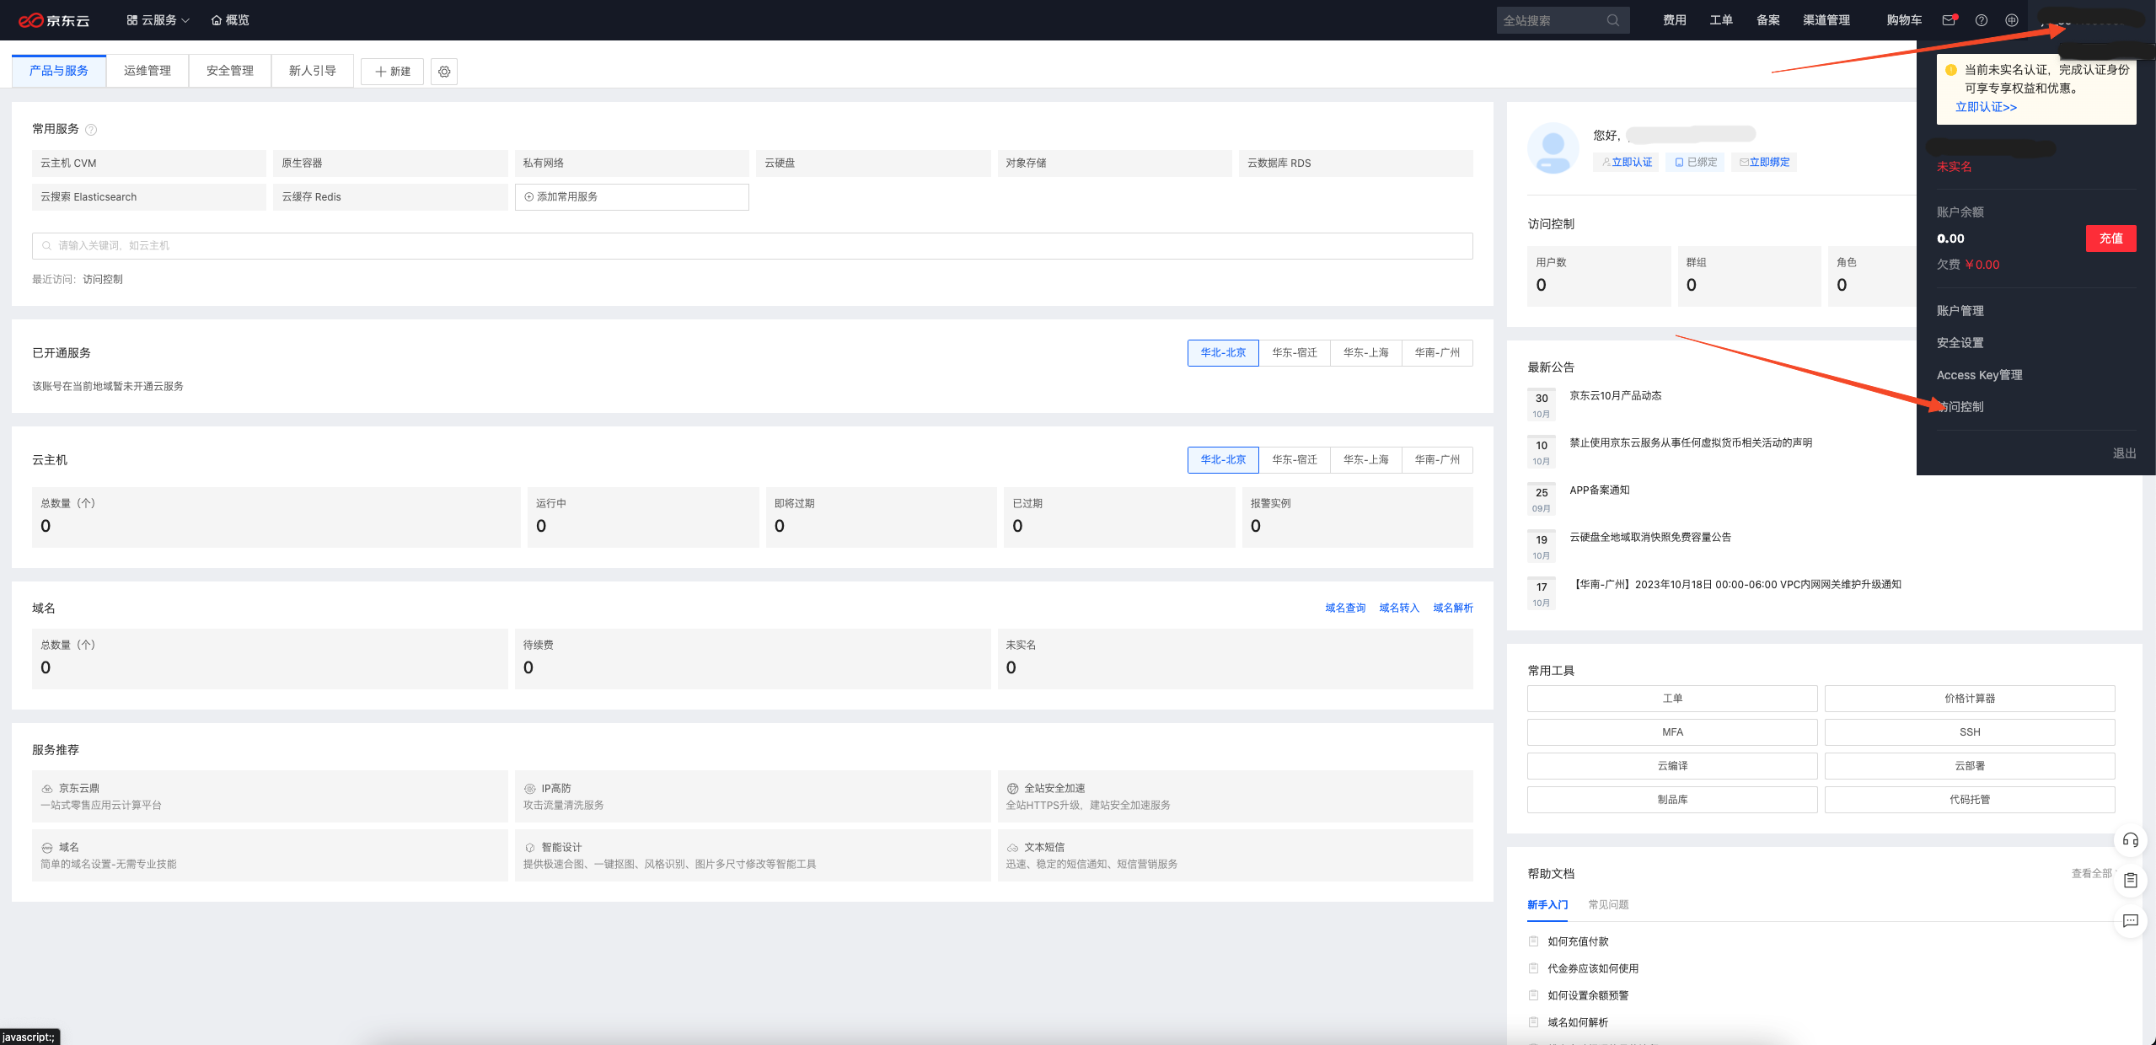Switch to 新人引导 tab
2156x1045 pixels.
(x=313, y=71)
